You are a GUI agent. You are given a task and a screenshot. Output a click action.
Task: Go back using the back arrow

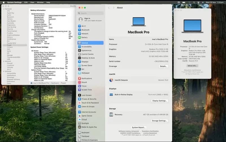(x=109, y=8)
